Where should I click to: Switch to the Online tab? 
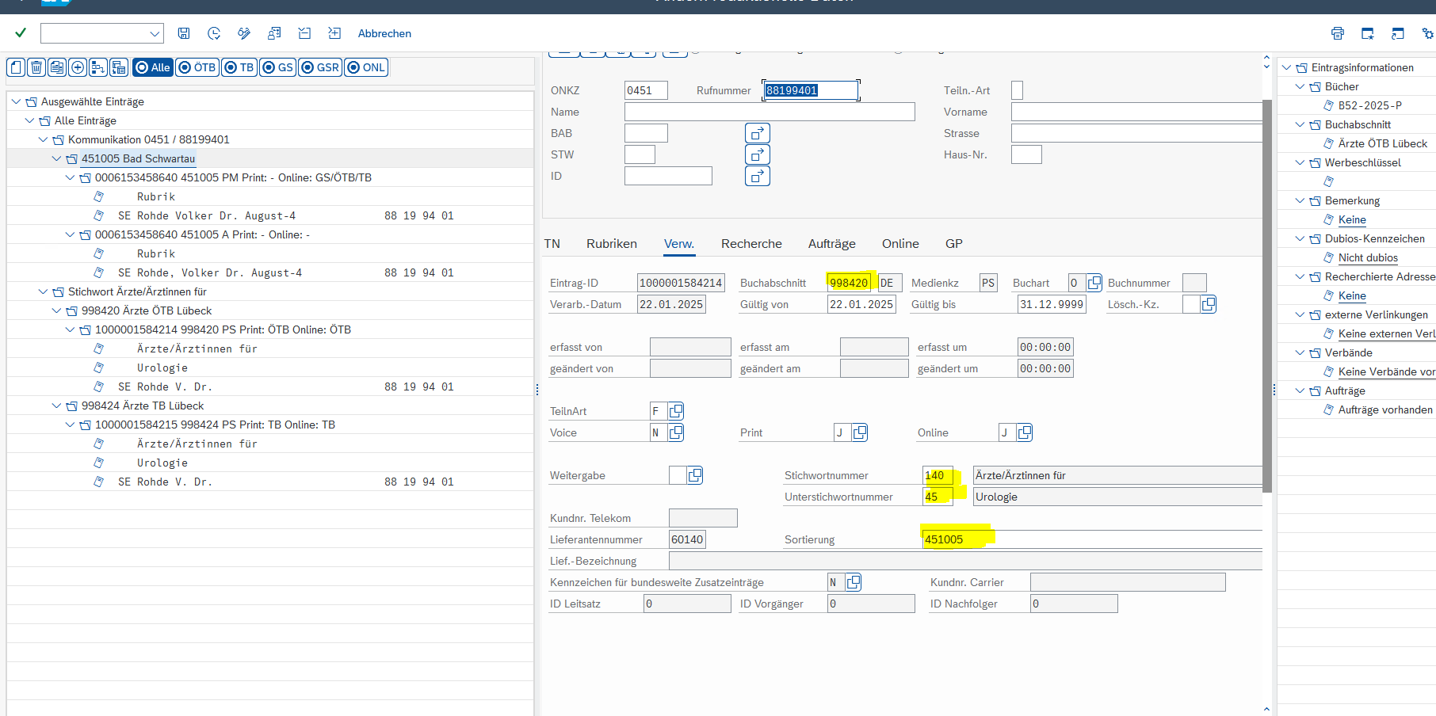900,244
